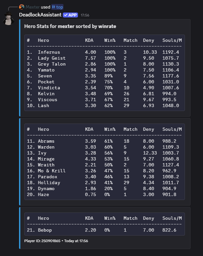This screenshot has width=203, height=256.
Task: Open the DeadlockAssistant username profile
Action: coord(40,15)
